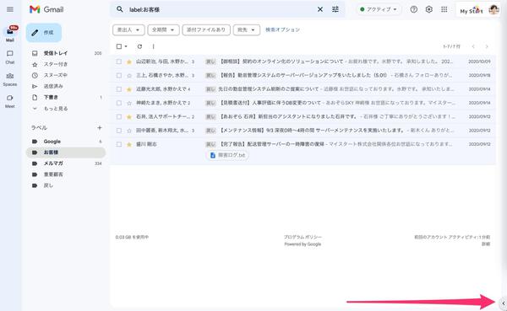This screenshot has height=311, width=507.
Task: Open the Settings gear icon
Action: tap(429, 9)
